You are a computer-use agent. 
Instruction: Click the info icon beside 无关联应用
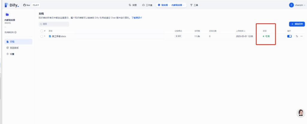pos(15,32)
